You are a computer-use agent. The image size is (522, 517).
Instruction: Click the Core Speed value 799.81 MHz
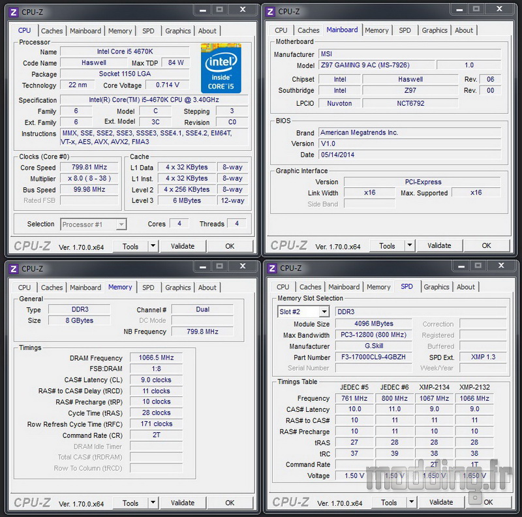[89, 167]
